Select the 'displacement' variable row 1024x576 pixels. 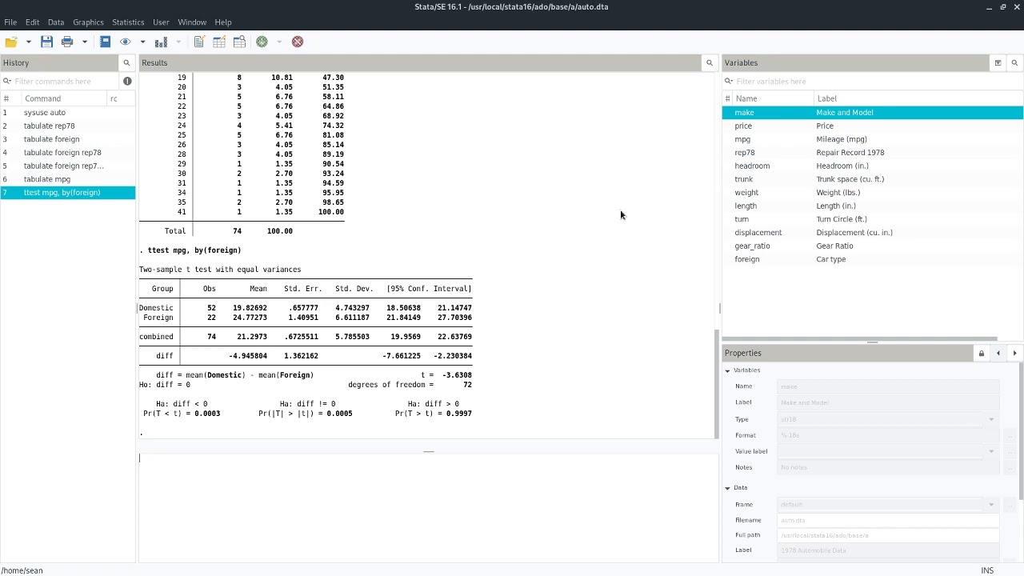point(872,233)
